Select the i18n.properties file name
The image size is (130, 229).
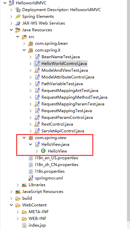(50, 171)
